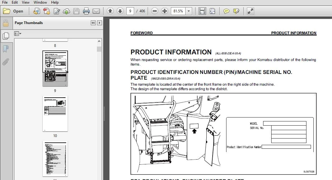Open the Page Thumbnails panel icon

pyautogui.click(x=6, y=36)
